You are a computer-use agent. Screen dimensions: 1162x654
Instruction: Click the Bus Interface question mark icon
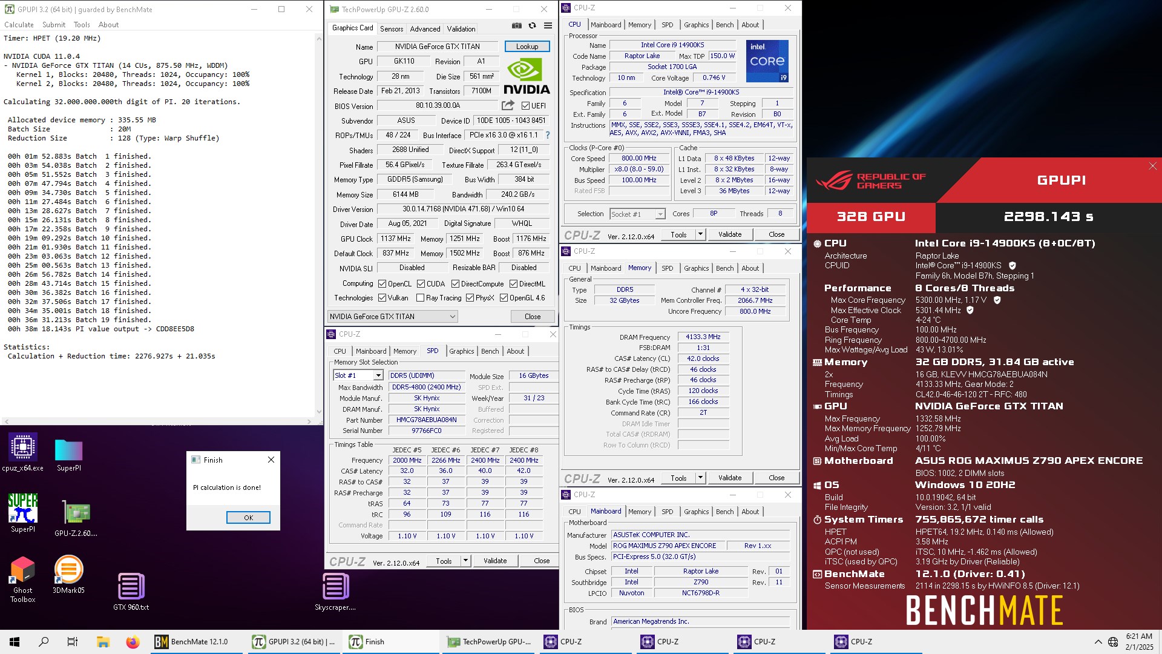548,135
